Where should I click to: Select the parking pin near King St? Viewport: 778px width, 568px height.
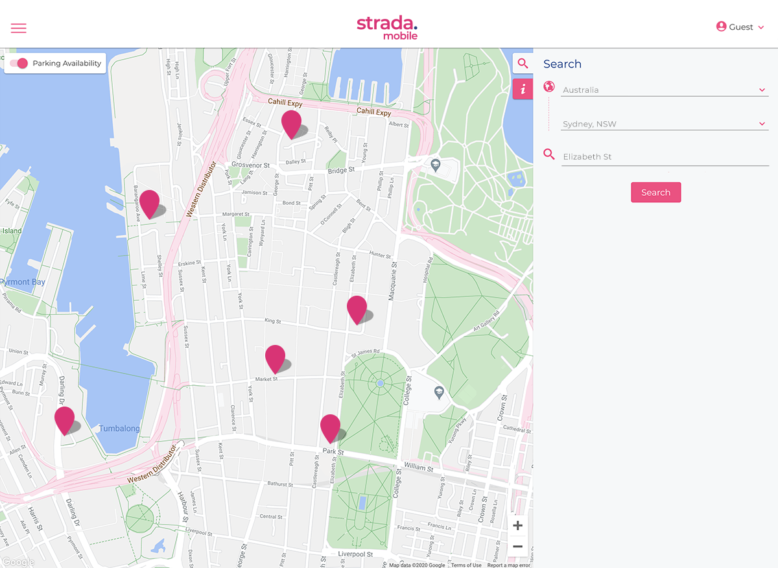click(357, 310)
